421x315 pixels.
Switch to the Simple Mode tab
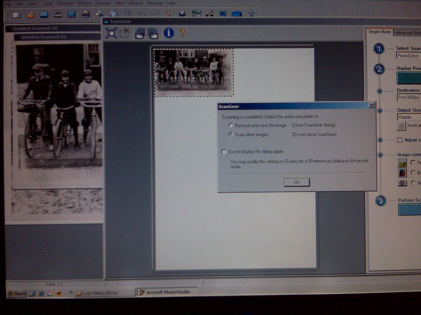(379, 32)
